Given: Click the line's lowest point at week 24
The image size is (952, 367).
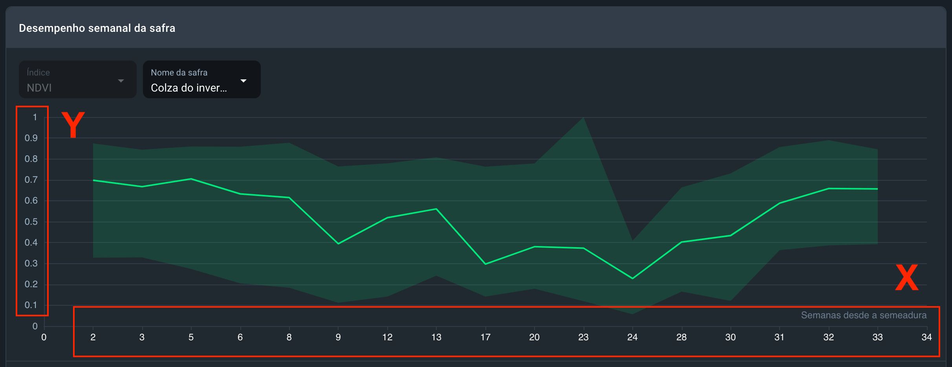Looking at the screenshot, I should click(632, 278).
